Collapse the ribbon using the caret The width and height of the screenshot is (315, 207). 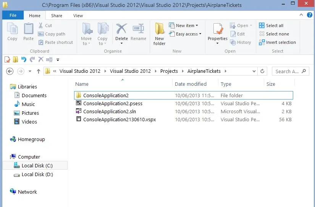point(301,15)
